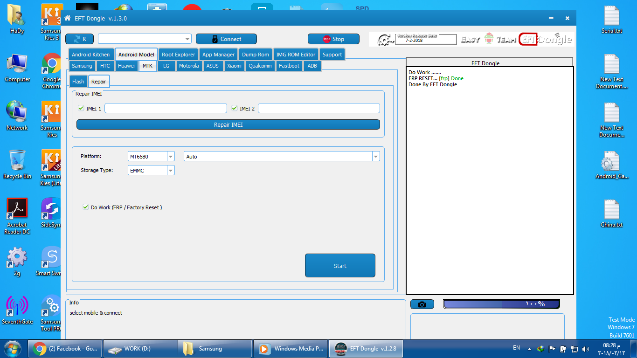The width and height of the screenshot is (637, 358).
Task: Open the Serial.txt file on desktop
Action: (612, 19)
